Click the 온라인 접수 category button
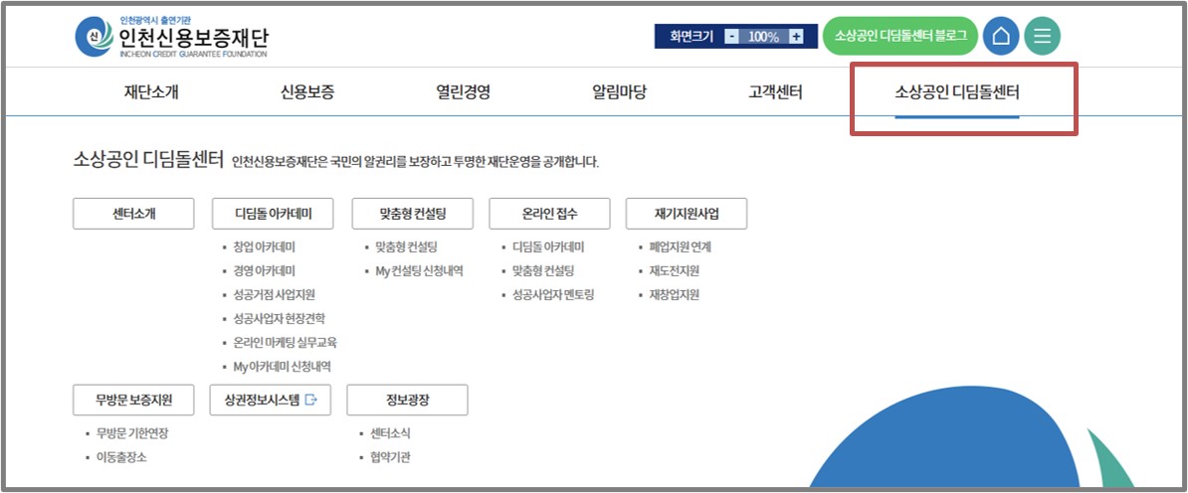This screenshot has width=1188, height=493. [550, 214]
